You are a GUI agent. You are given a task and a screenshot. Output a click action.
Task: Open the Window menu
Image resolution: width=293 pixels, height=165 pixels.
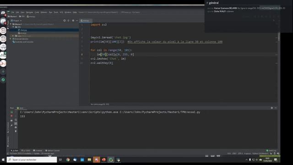pos(68,12)
